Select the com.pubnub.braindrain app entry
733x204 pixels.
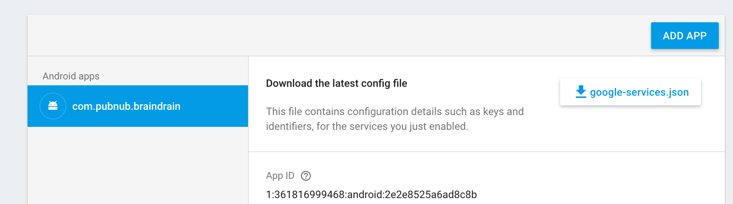(126, 106)
